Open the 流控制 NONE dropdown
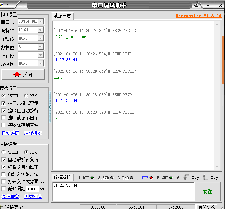 click(41, 63)
